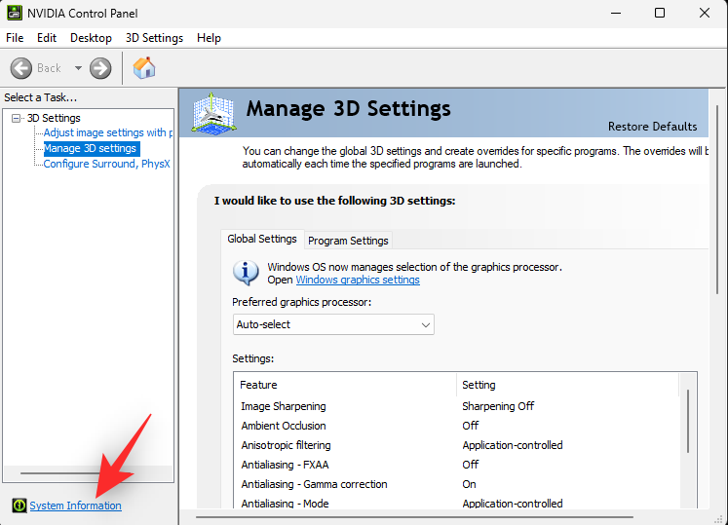Screen dimensions: 728x525
Task: Click the Back arrow button
Action: 21,68
